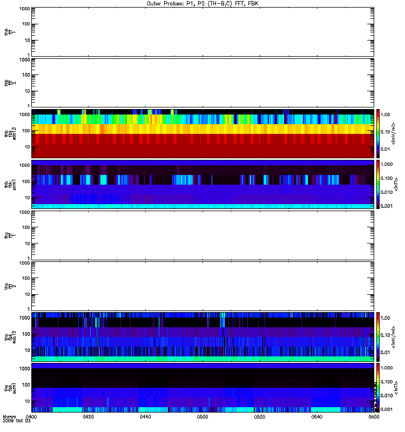Click the thc fff 1 panel label
The height and width of the screenshot is (432, 405).
pos(10,235)
